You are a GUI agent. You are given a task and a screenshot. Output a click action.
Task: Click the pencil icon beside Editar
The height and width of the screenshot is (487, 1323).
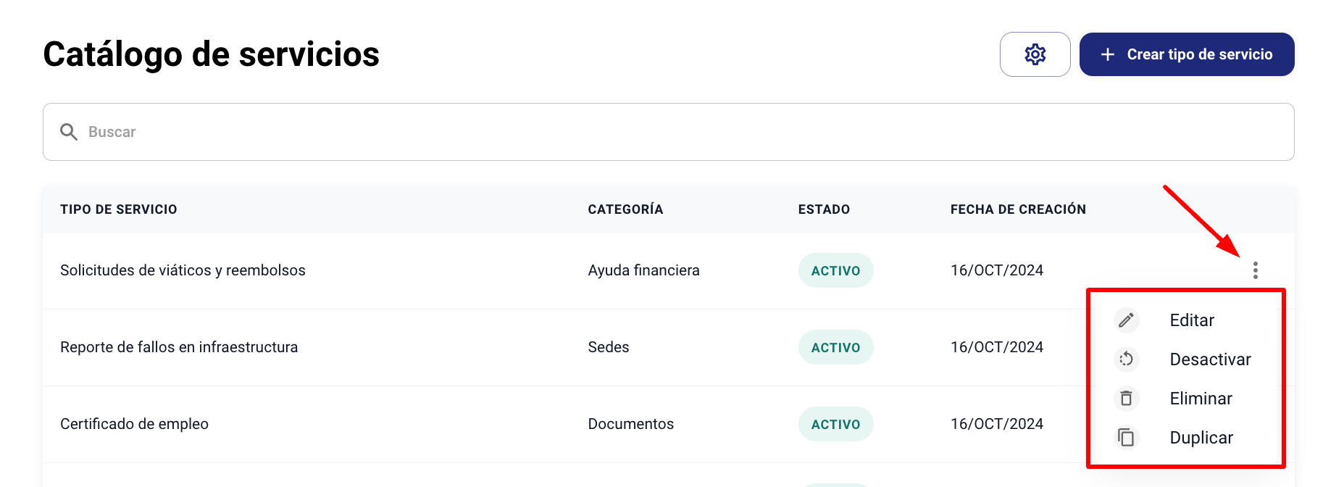(x=1126, y=320)
